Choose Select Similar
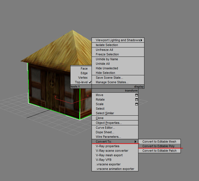The height and width of the screenshot is (181, 199). pyautogui.click(x=115, y=113)
